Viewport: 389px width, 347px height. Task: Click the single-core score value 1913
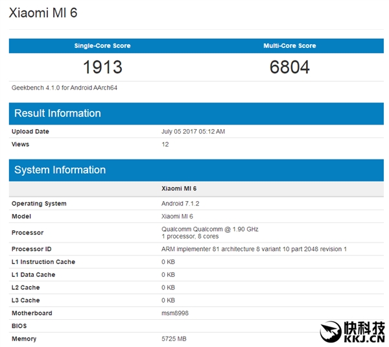[x=102, y=67]
